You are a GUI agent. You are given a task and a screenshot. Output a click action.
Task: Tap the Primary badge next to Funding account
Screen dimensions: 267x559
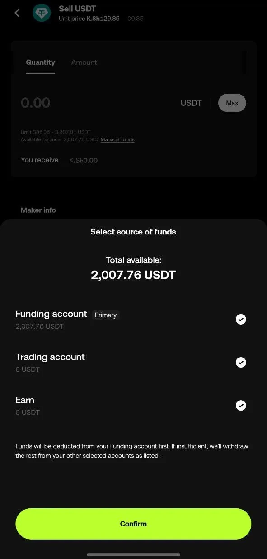coord(106,315)
